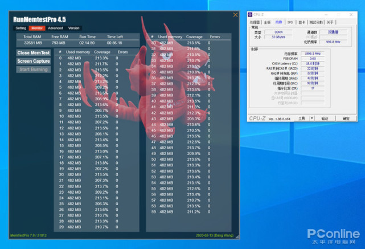The height and width of the screenshot is (249, 365).
Task: Click the Run Time value 02:14:50
Action: coord(87,43)
